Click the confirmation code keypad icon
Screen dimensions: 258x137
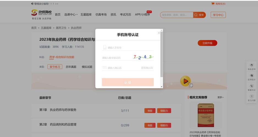coord(105,68)
